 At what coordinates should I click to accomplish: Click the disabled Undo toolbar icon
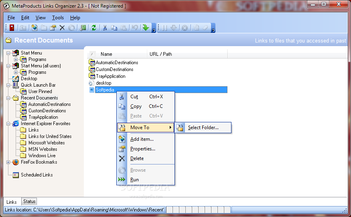[135, 28]
